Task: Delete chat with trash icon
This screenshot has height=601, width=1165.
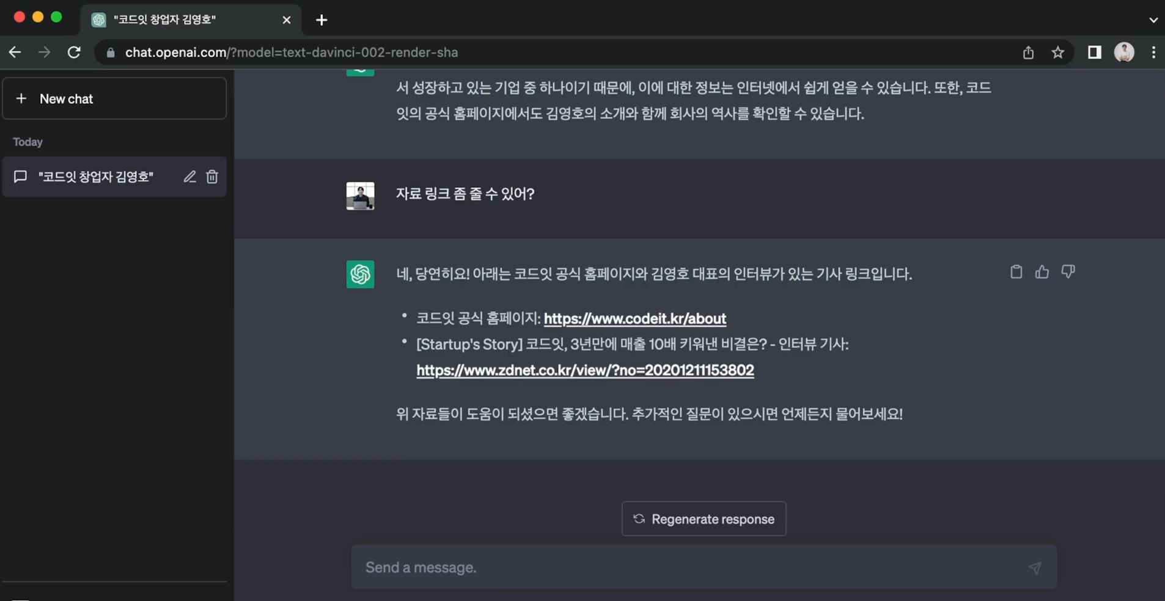Action: pyautogui.click(x=212, y=177)
